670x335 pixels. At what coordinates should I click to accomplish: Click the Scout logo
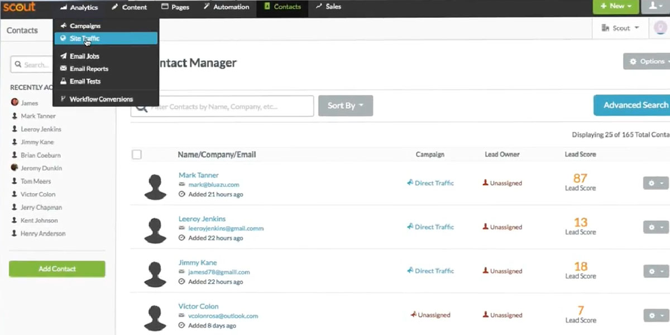coord(19,7)
